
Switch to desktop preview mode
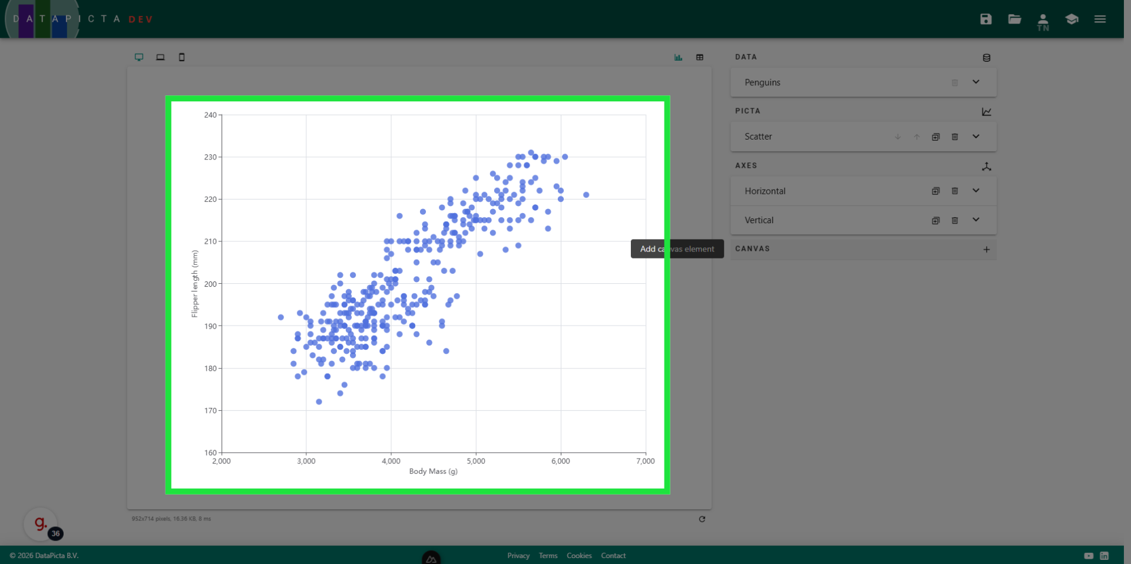(139, 57)
